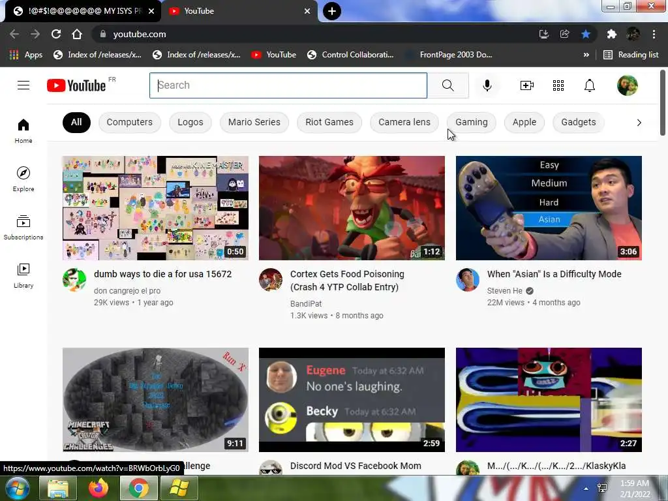Open title 'When "Asian" Is a Difficulty Mode'

(x=554, y=274)
